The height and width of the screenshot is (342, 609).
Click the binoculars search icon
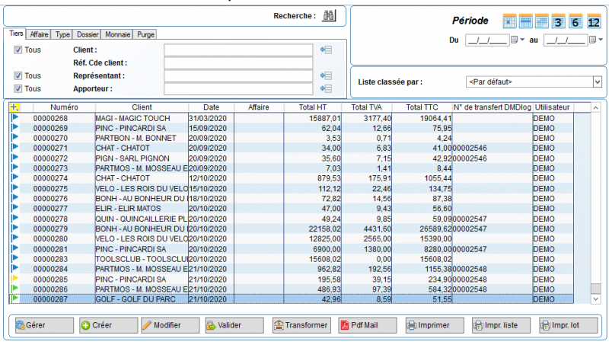tap(329, 15)
